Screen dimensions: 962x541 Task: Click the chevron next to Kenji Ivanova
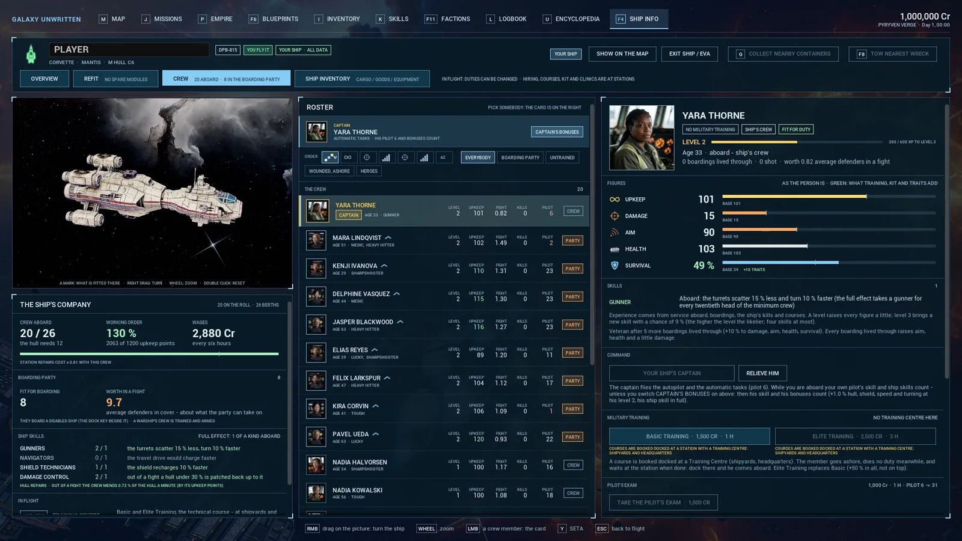384,266
